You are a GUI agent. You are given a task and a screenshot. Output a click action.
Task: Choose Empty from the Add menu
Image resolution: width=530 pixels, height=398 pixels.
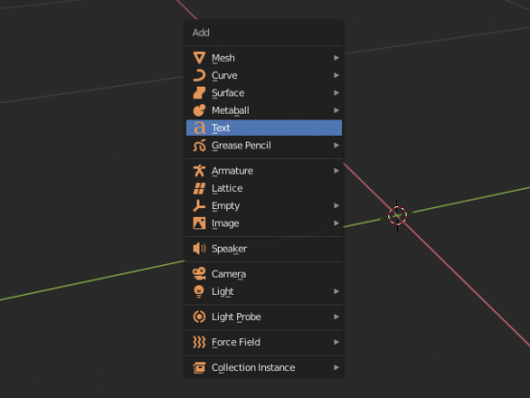point(264,206)
